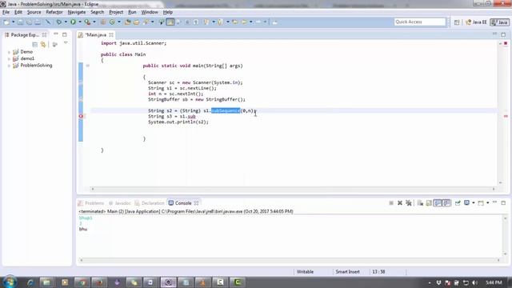Expand the Demo project
512x288 pixels.
[9, 52]
